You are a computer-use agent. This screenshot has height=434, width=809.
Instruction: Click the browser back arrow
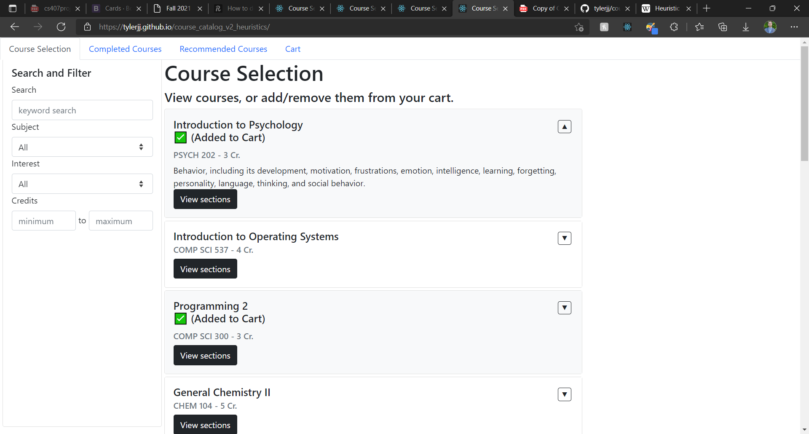[15, 27]
